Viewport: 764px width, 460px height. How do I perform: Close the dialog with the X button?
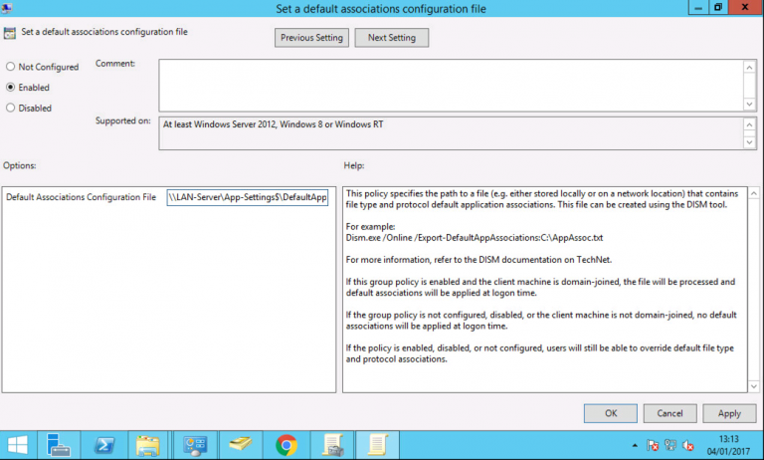745,7
